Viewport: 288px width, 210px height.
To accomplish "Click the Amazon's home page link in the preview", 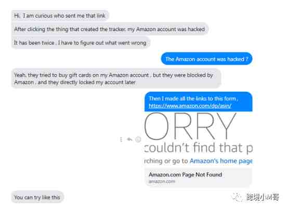I will (221, 161).
